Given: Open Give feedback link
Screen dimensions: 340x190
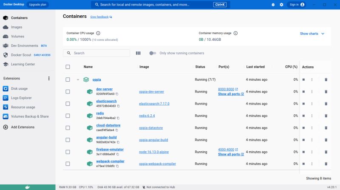Looking at the screenshot, I should coord(101,17).
